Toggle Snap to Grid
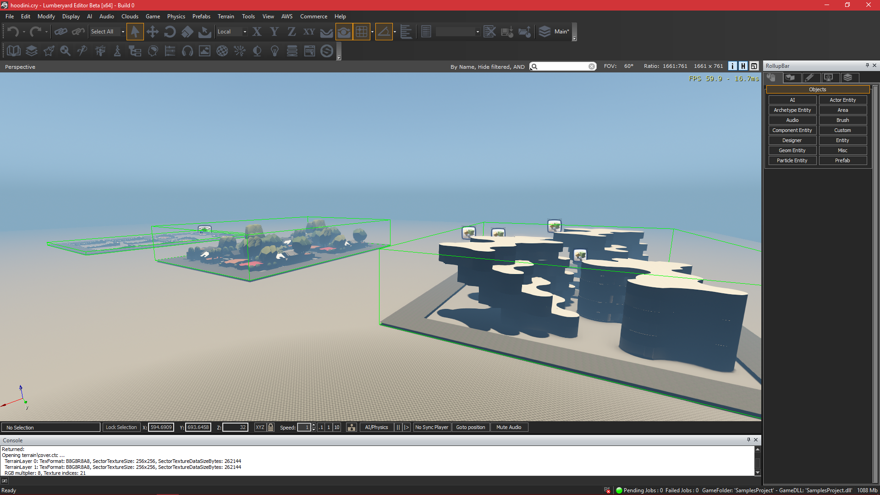The image size is (880, 495). (x=362, y=32)
